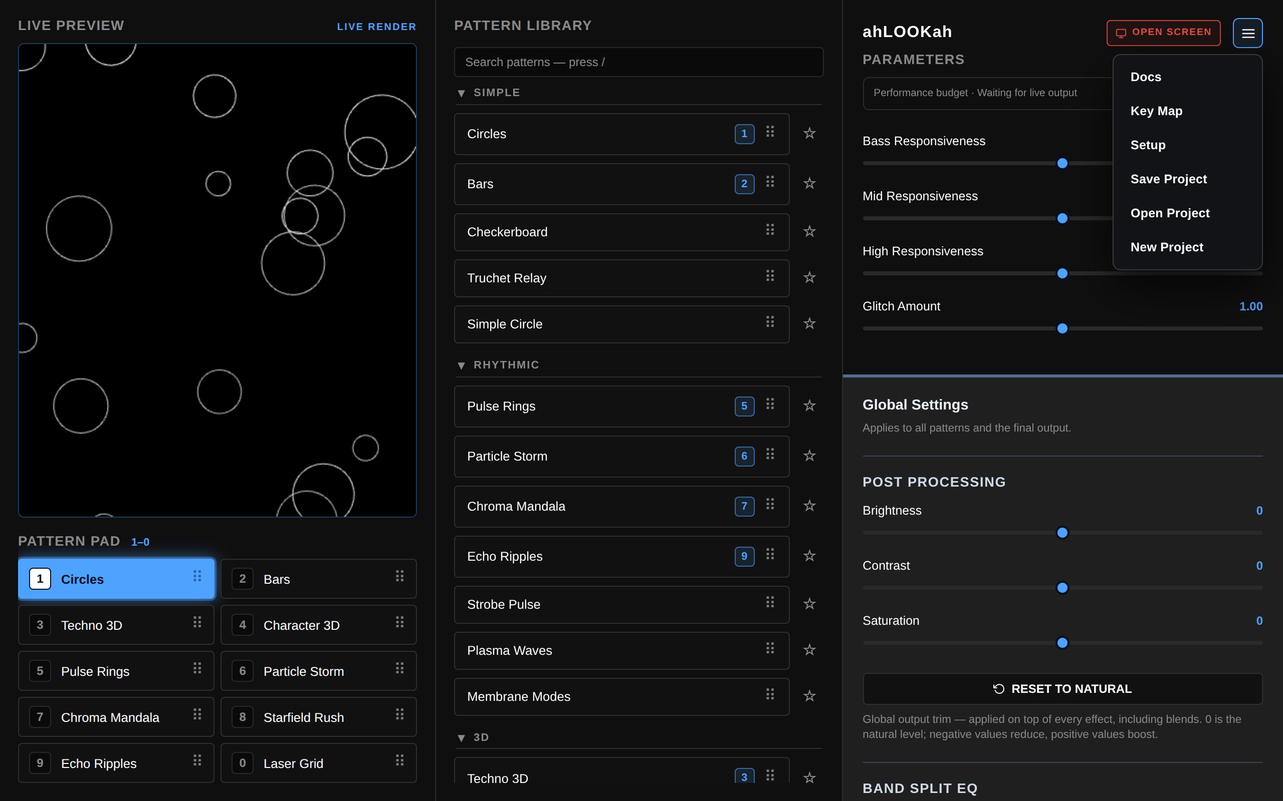Click star icon for Membrane Modes
Viewport: 1283px width, 801px height.
(809, 695)
